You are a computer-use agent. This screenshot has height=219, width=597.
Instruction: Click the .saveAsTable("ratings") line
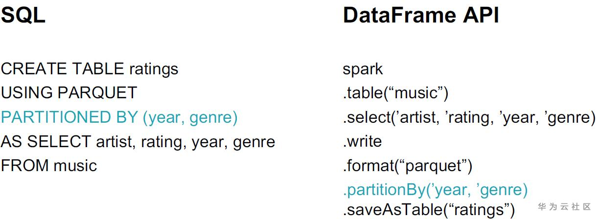click(429, 210)
